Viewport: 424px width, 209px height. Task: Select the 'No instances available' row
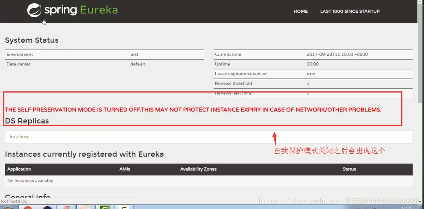209,181
